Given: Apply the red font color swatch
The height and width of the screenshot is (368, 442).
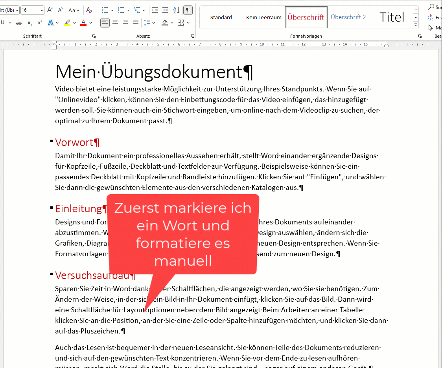Looking at the screenshot, I should 83,23.
